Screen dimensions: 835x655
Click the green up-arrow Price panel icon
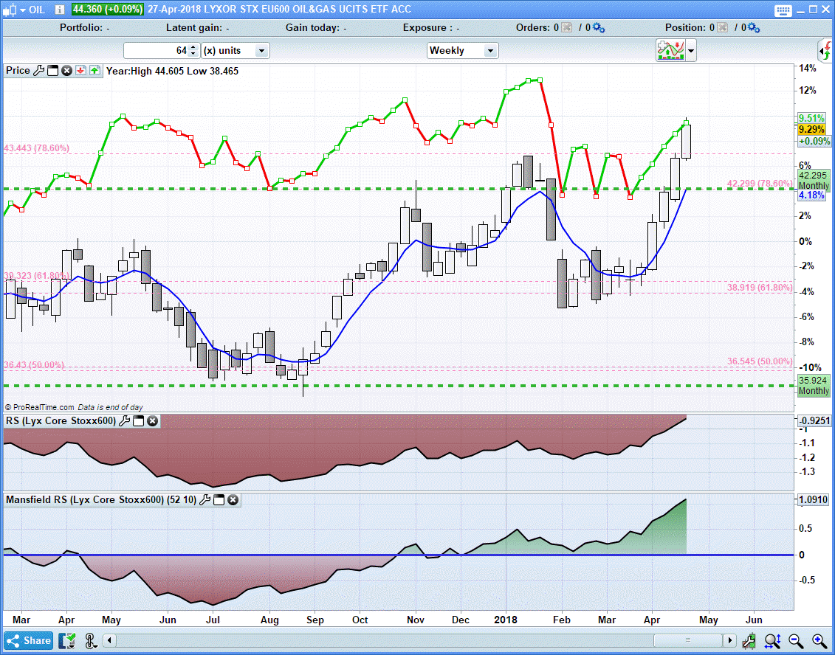[x=95, y=71]
